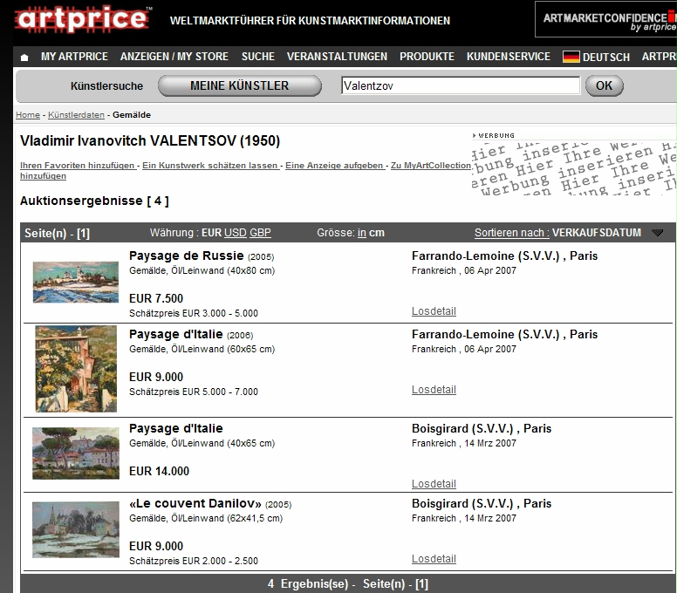This screenshot has height=593, width=677.
Task: Click Eine Anzeige aufgeben link
Action: point(335,166)
